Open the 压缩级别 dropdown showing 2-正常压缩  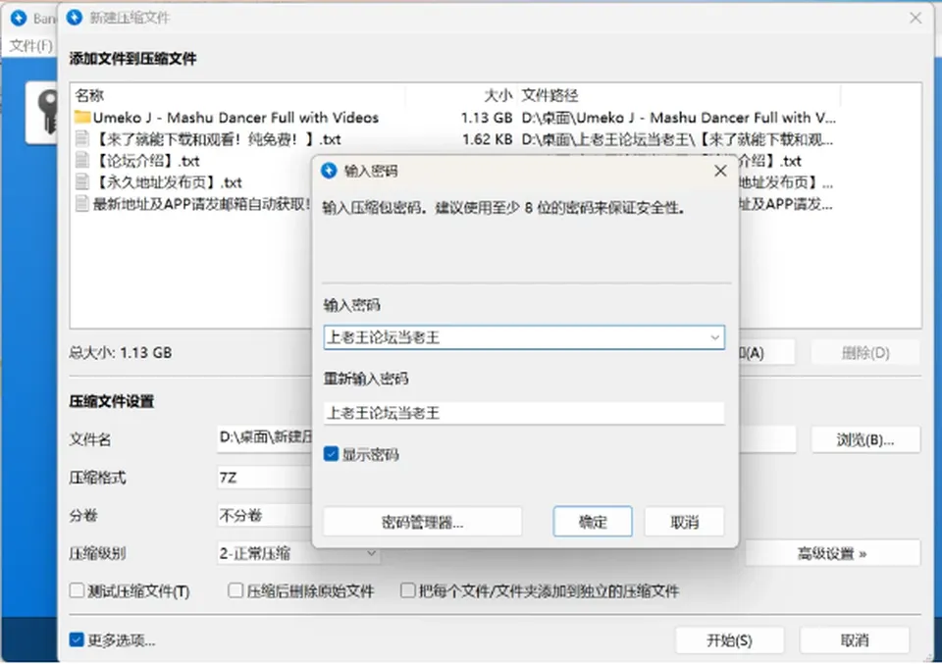pyautogui.click(x=298, y=553)
